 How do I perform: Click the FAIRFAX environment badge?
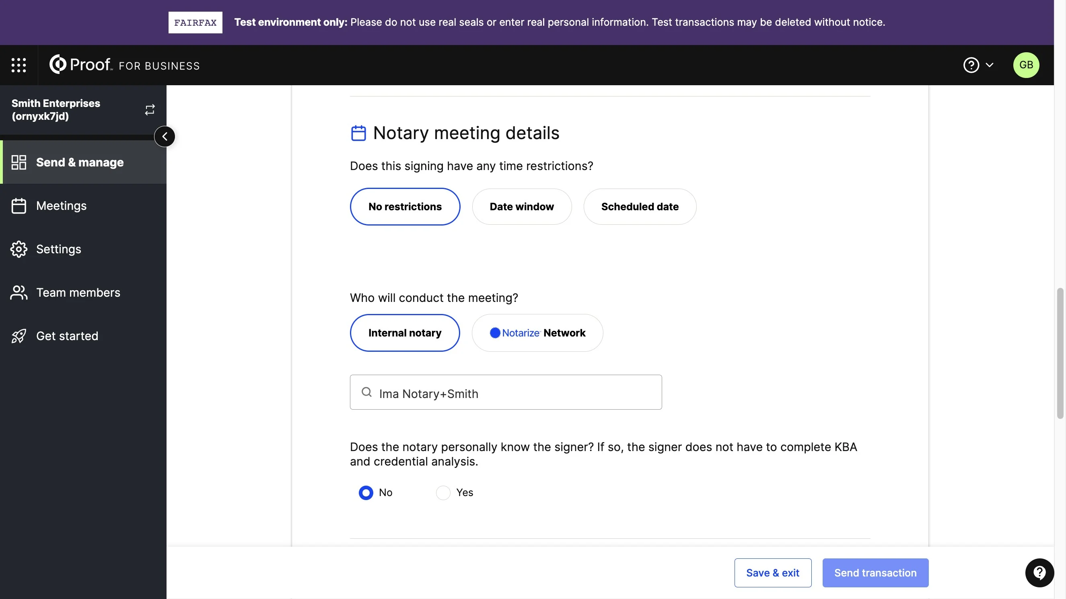pos(196,23)
